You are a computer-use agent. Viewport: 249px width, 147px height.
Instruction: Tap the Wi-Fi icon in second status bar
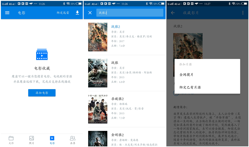[x=151, y=4]
